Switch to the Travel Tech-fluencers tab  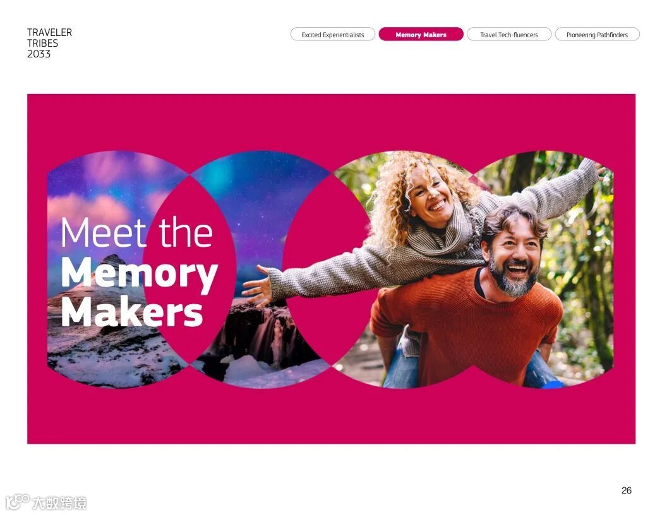click(508, 35)
